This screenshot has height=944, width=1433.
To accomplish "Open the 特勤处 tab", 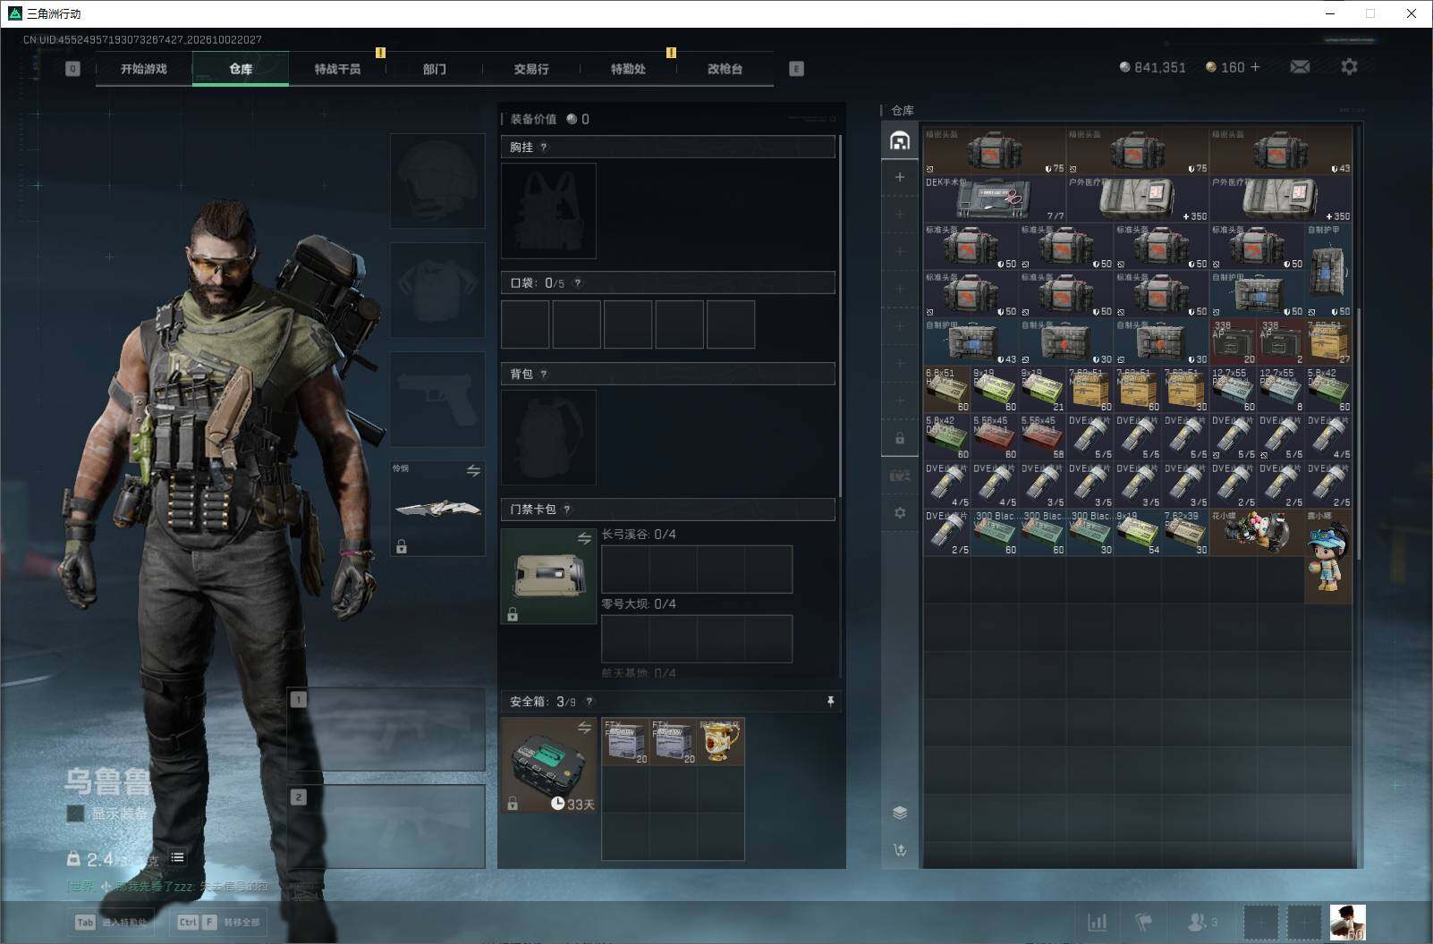I will pos(628,69).
